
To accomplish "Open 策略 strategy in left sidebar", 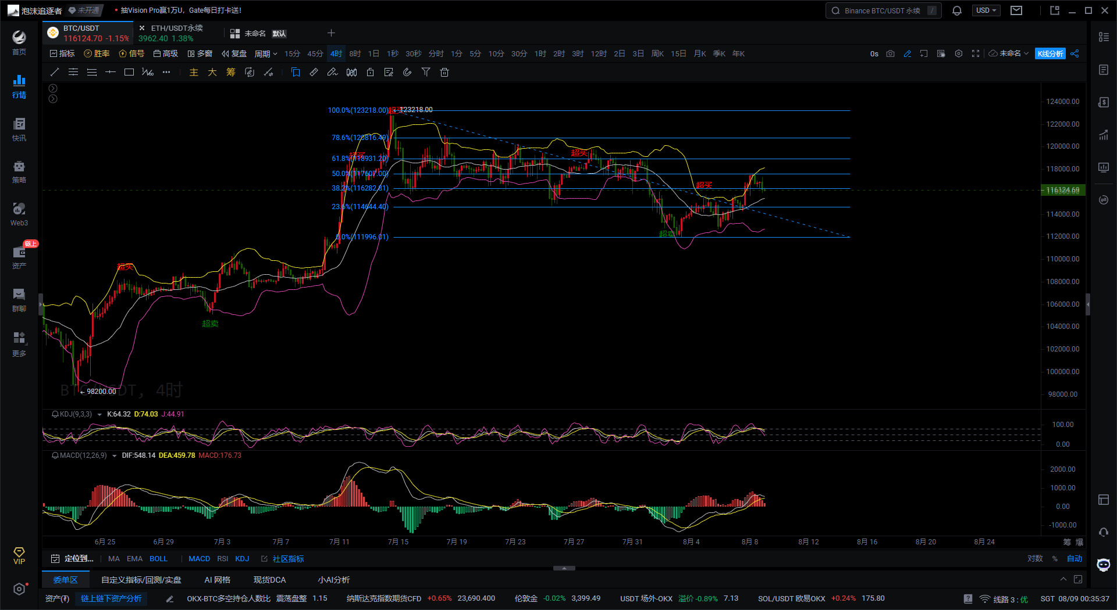I will click(19, 171).
